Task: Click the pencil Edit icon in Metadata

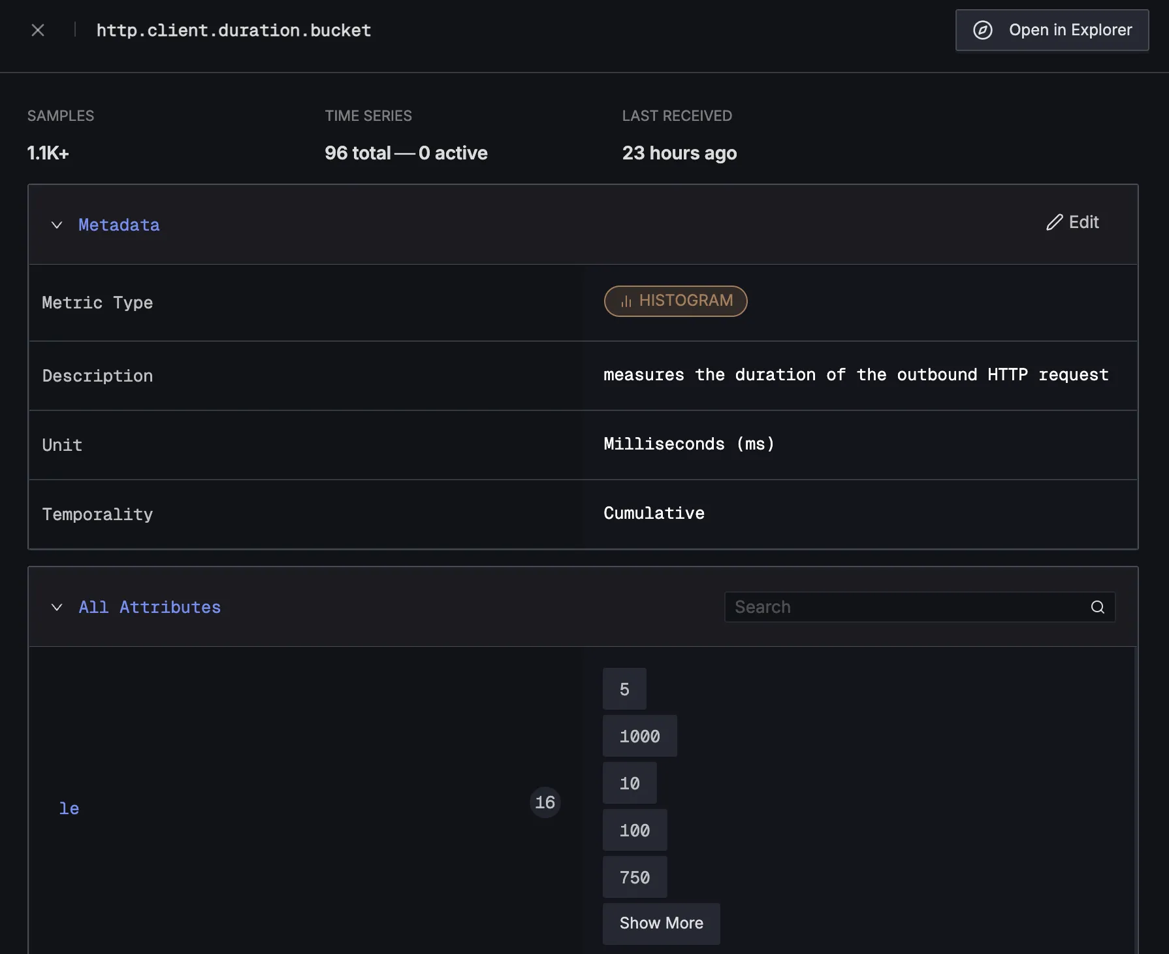Action: (x=1054, y=223)
